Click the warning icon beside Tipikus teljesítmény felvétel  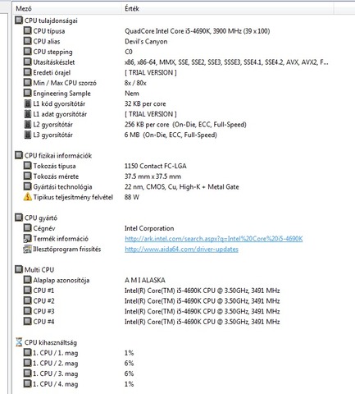coord(27,197)
